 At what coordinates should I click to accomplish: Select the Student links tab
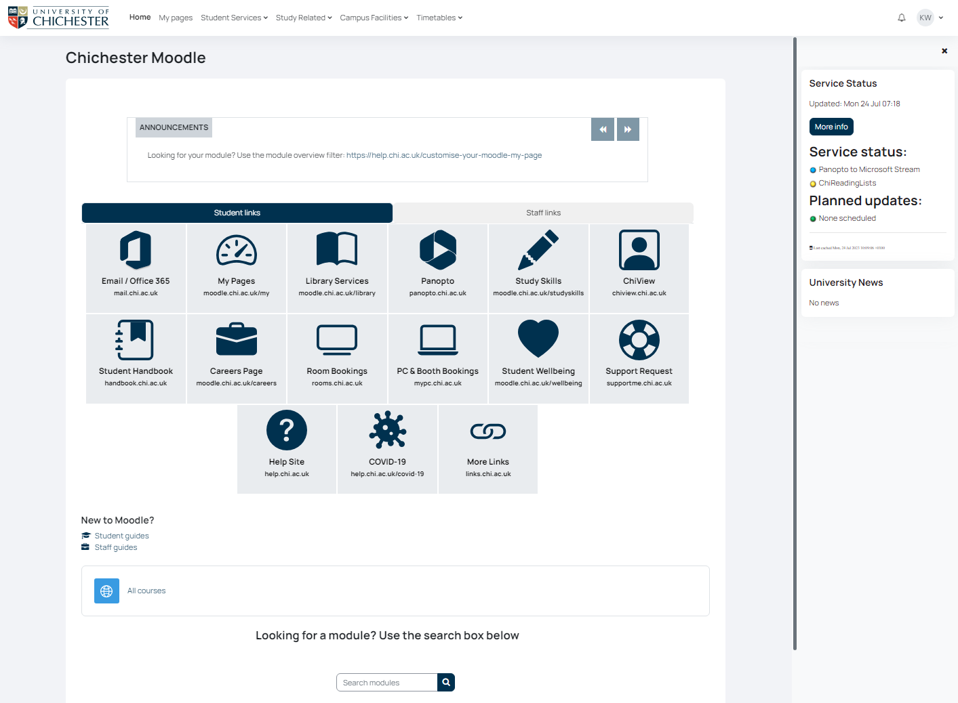pos(237,212)
